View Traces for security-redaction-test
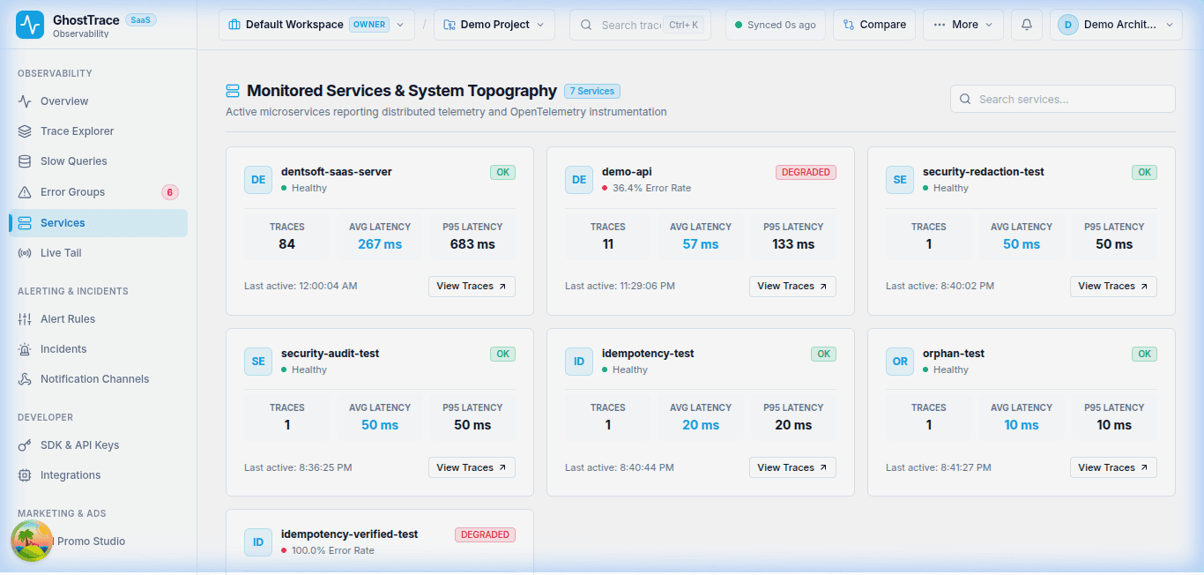The width and height of the screenshot is (1204, 575). coord(1113,287)
